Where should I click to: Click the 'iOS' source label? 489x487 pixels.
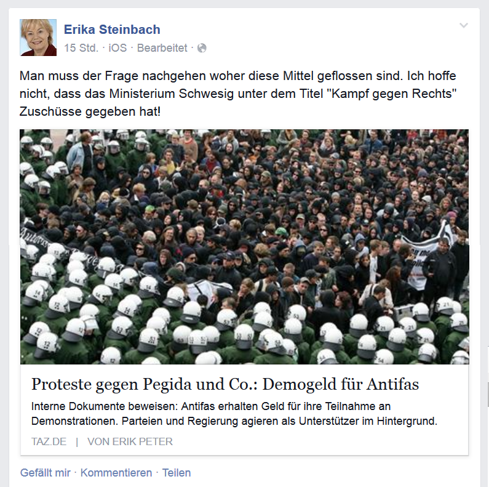pos(117,48)
